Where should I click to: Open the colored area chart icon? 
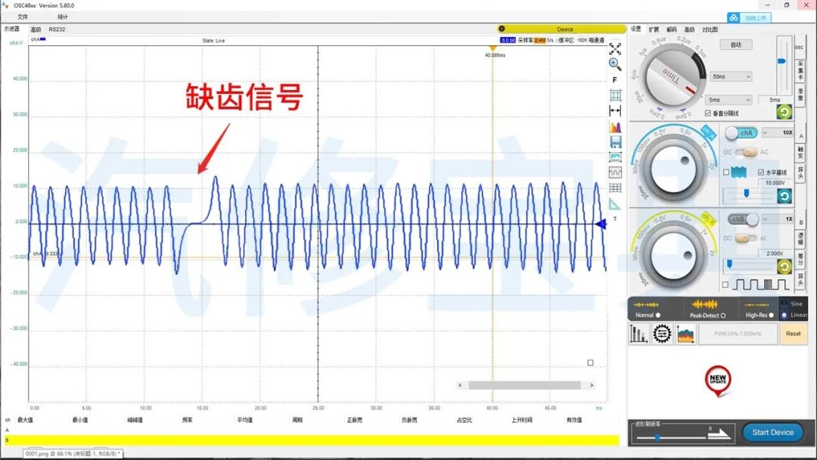(x=685, y=334)
